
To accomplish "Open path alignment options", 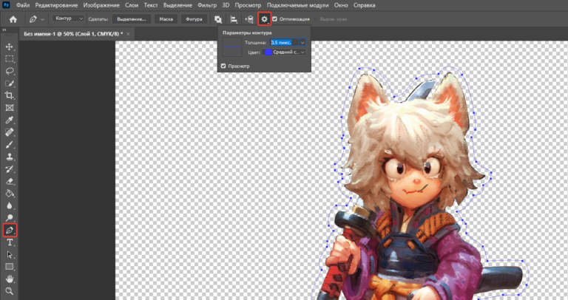I will (x=234, y=18).
